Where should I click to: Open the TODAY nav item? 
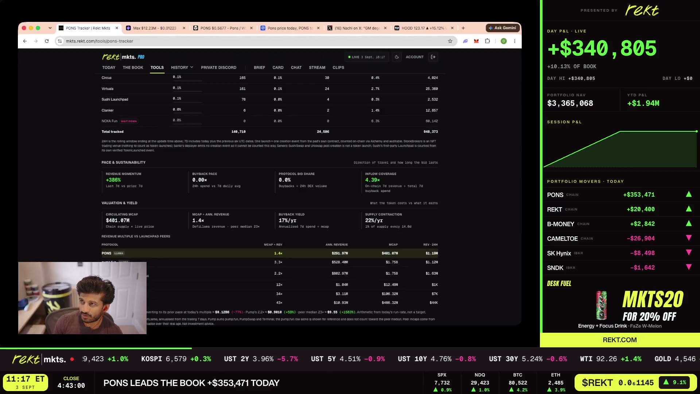[109, 67]
